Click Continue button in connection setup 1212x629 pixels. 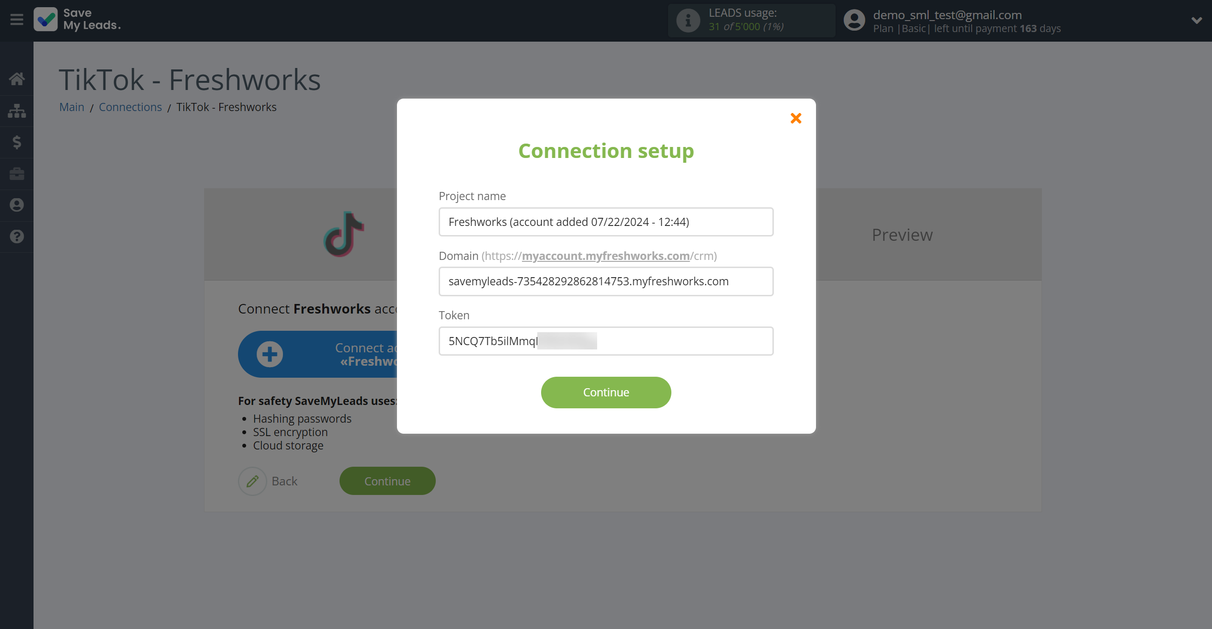[606, 392]
